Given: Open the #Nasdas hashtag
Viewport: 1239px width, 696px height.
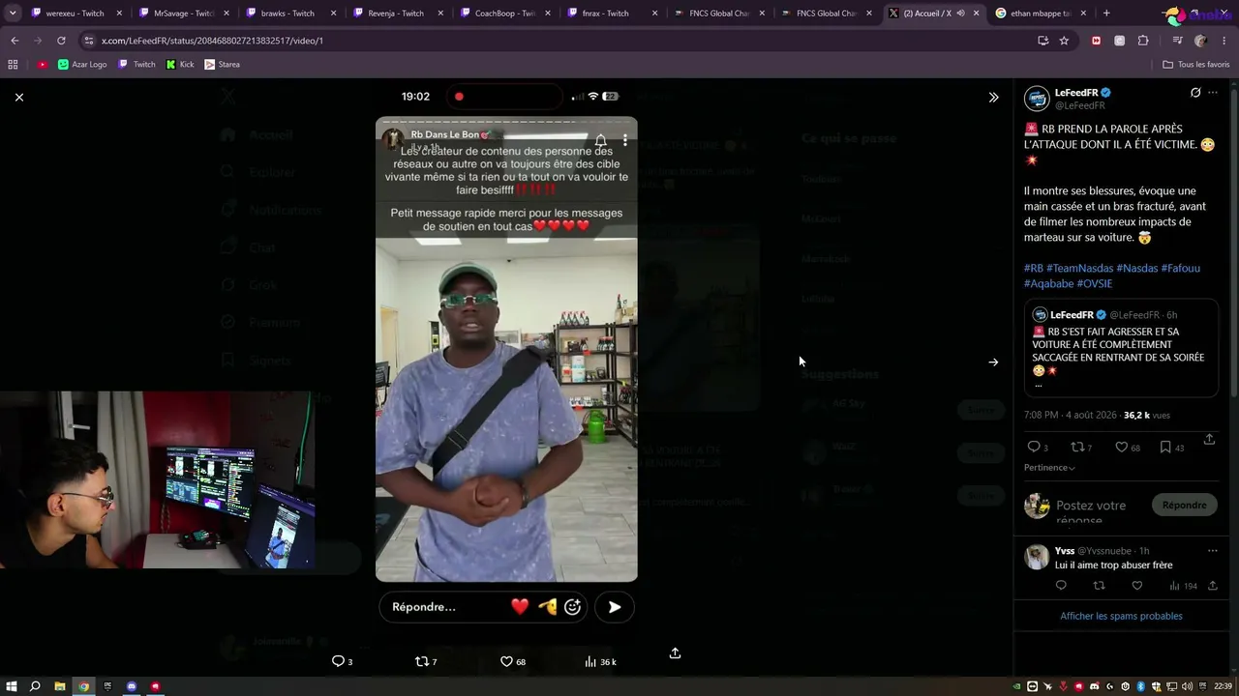Looking at the screenshot, I should click(1137, 268).
